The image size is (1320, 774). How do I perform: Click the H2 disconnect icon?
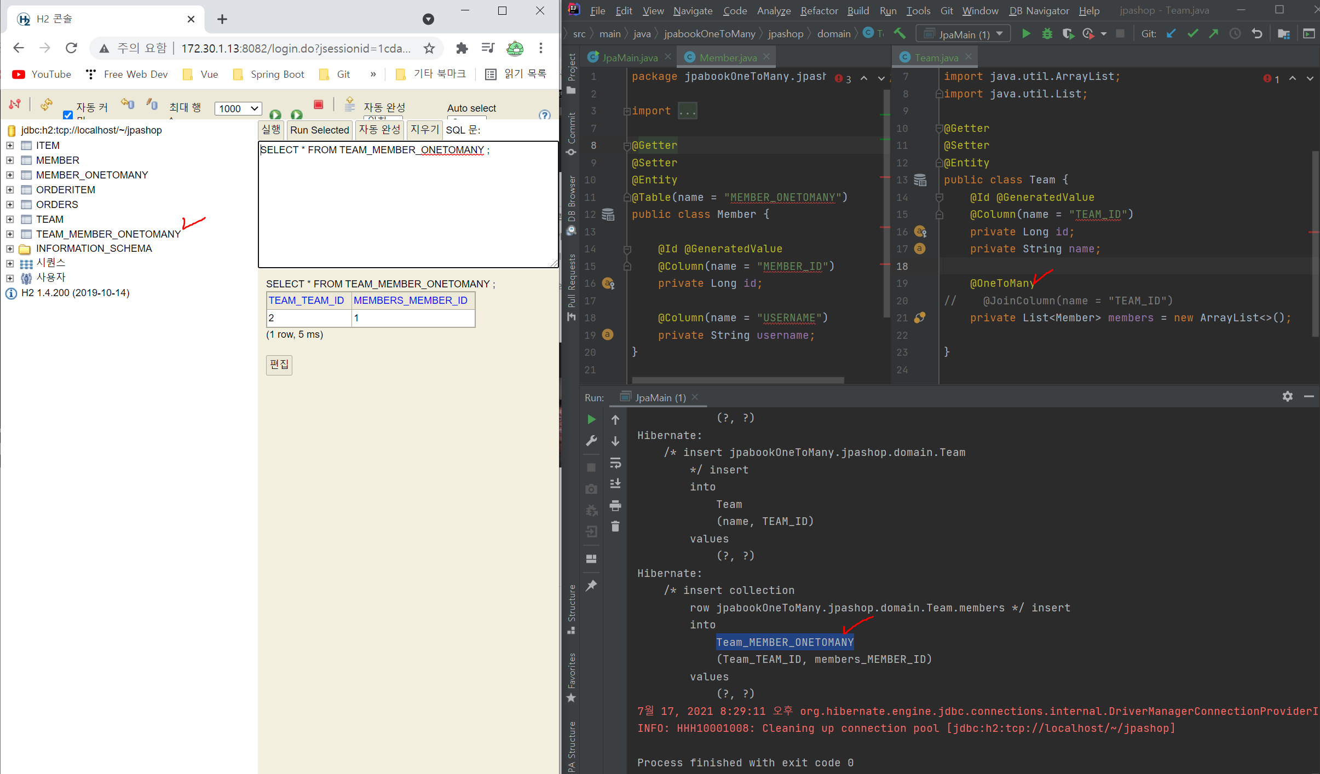tap(15, 104)
